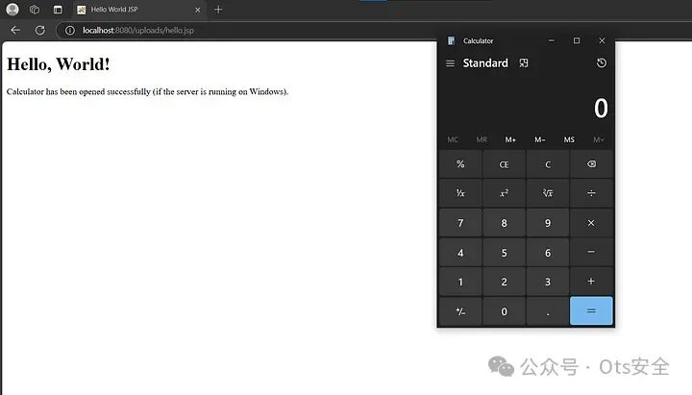Click the percent key

coord(460,164)
